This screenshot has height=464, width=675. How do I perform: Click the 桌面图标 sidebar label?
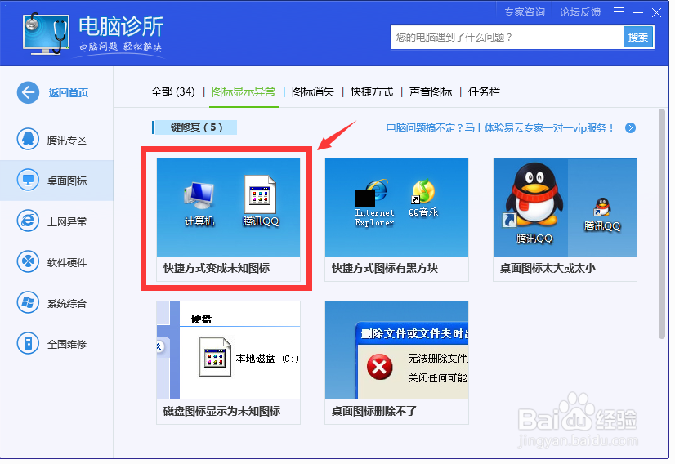pos(67,181)
